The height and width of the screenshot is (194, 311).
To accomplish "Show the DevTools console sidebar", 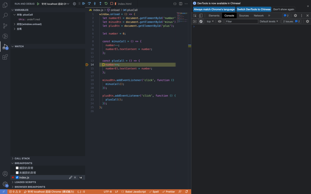I will 195,21.
